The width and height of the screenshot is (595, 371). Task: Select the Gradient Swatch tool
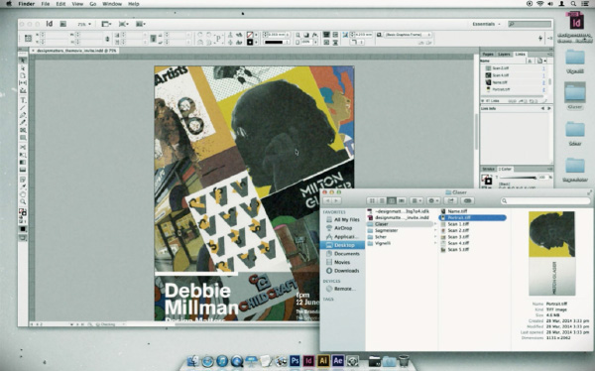pos(23,162)
